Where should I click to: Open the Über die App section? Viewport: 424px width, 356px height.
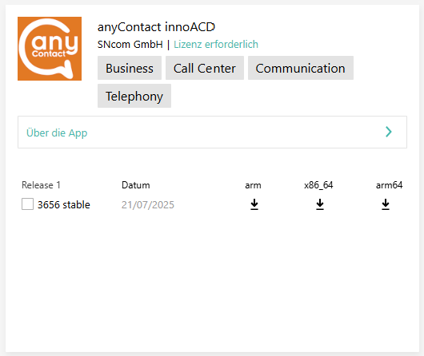pos(212,133)
